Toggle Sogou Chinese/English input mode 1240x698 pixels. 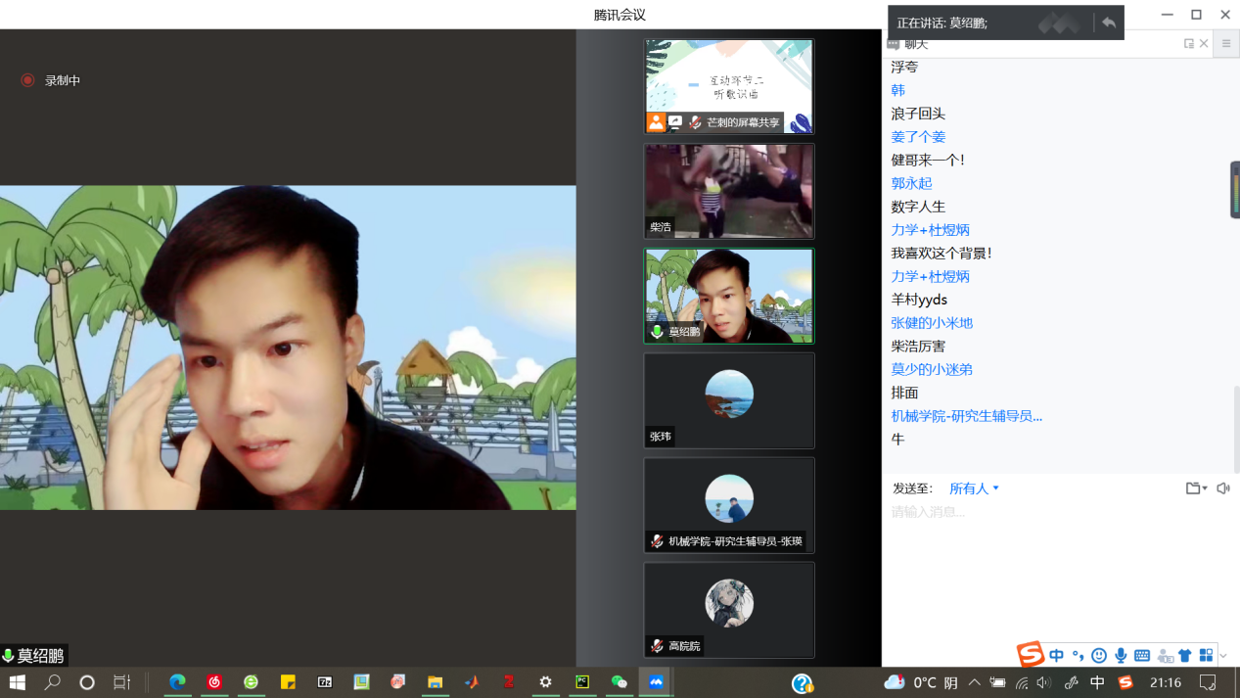point(1056,656)
